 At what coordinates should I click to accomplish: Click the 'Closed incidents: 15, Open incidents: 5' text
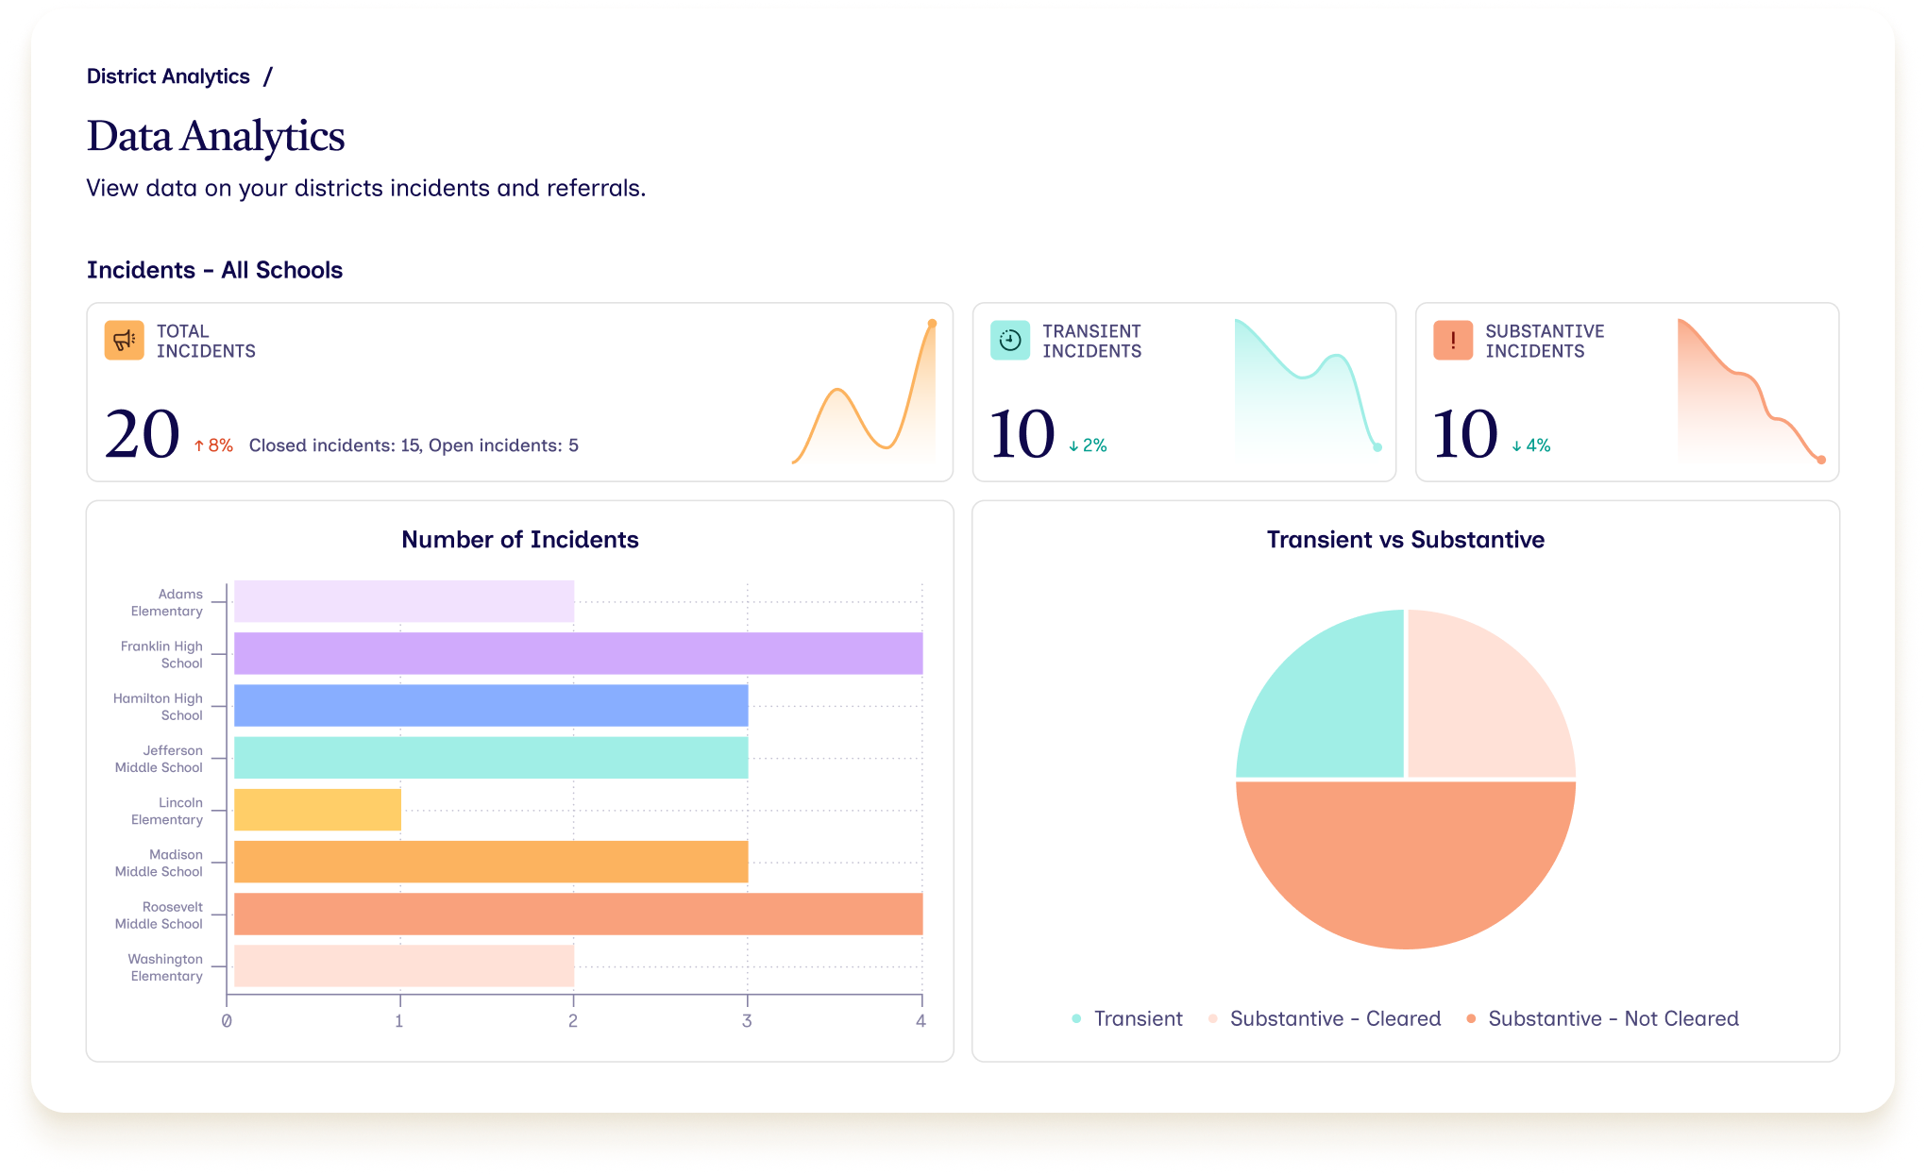pos(414,445)
